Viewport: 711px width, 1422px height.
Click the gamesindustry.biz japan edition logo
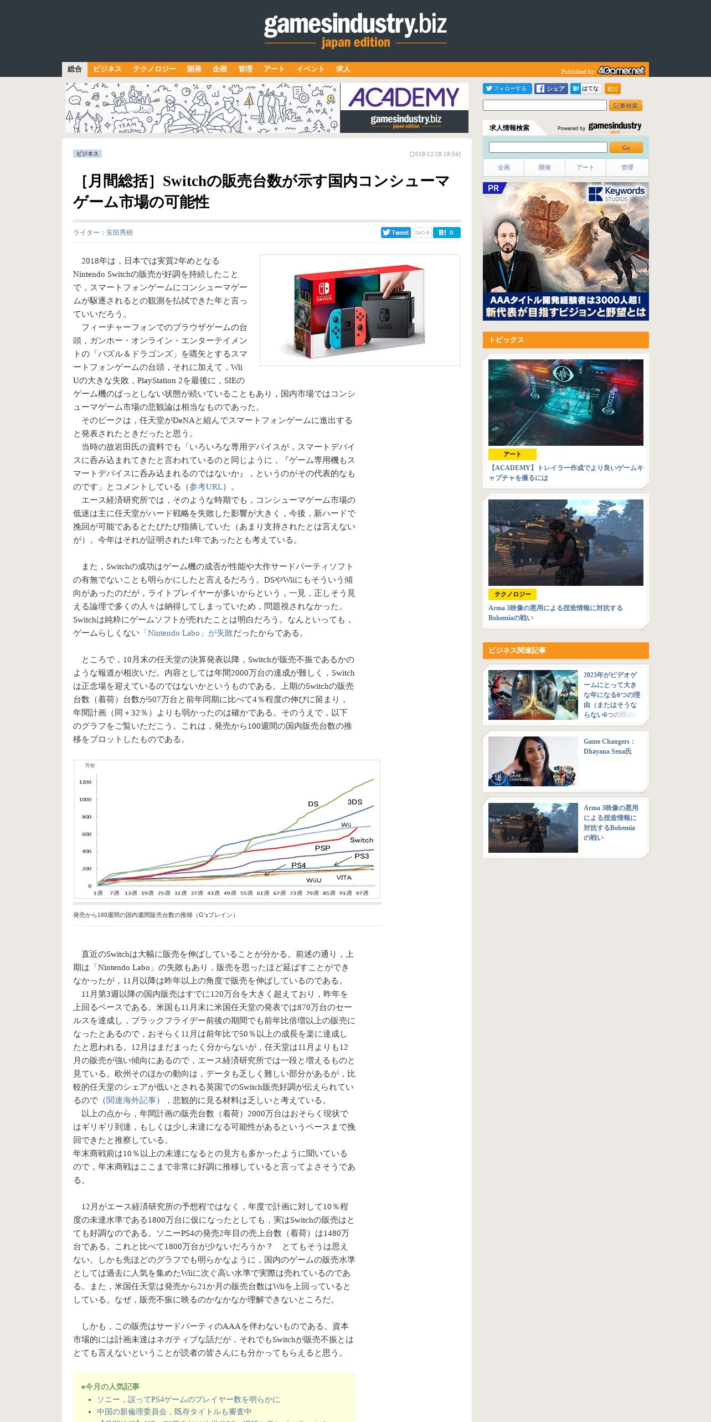(x=355, y=31)
